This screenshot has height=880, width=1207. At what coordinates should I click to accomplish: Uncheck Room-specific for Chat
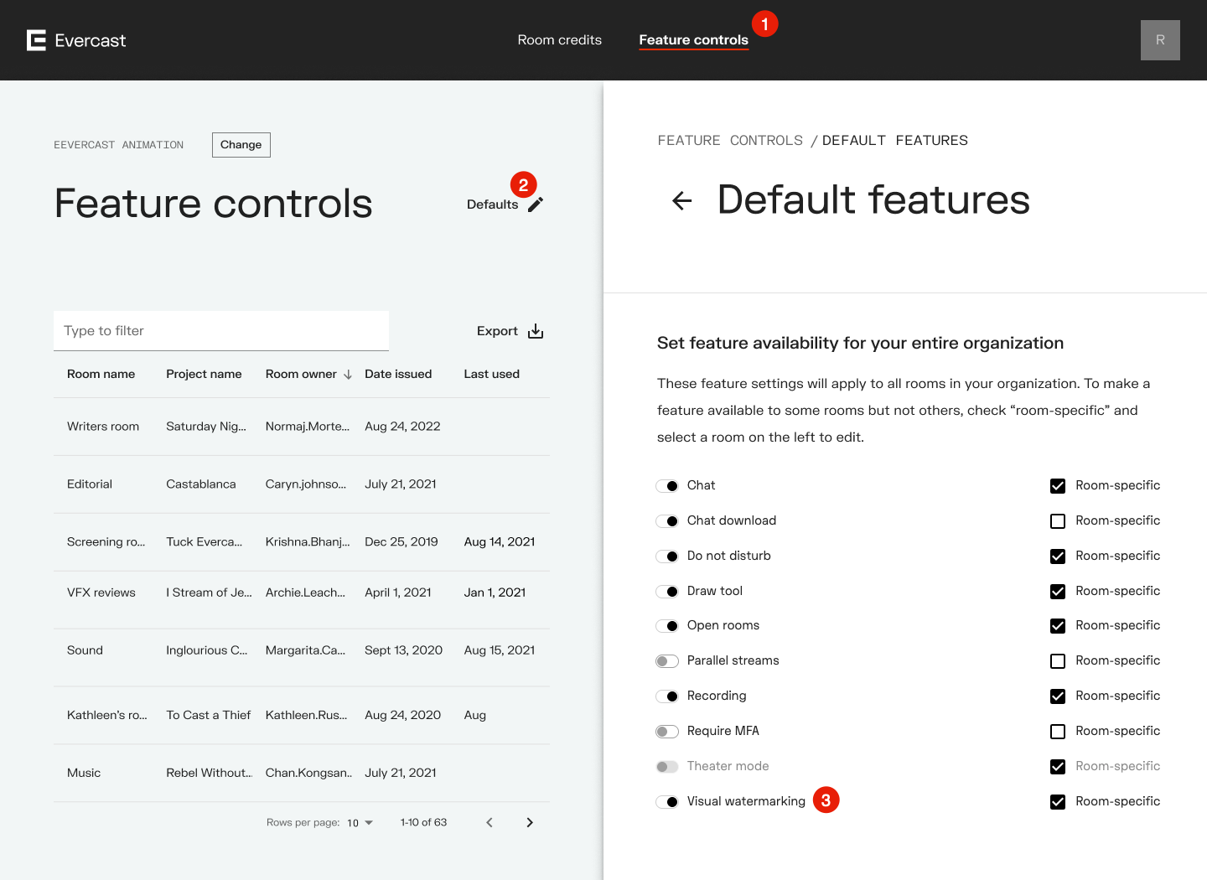[1058, 486]
